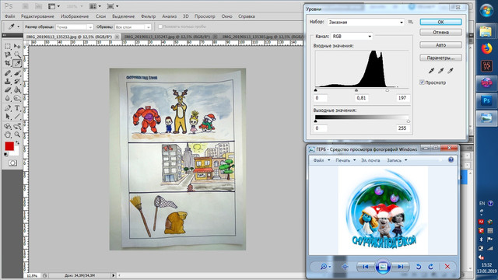The width and height of the screenshot is (498, 280).
Task: Open the preset options icon beside Набор
Action: pyautogui.click(x=411, y=22)
